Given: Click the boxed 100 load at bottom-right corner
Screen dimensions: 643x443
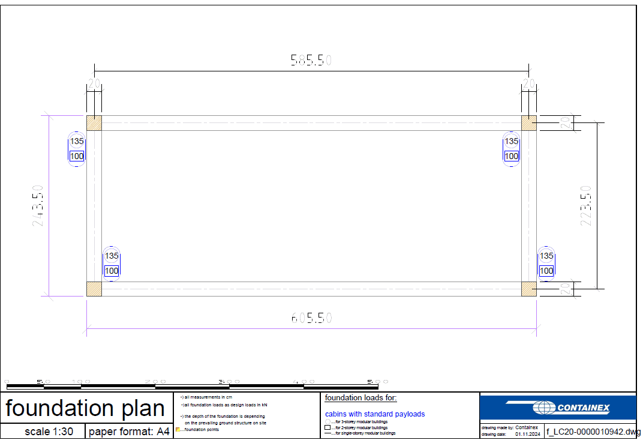Looking at the screenshot, I should [546, 271].
